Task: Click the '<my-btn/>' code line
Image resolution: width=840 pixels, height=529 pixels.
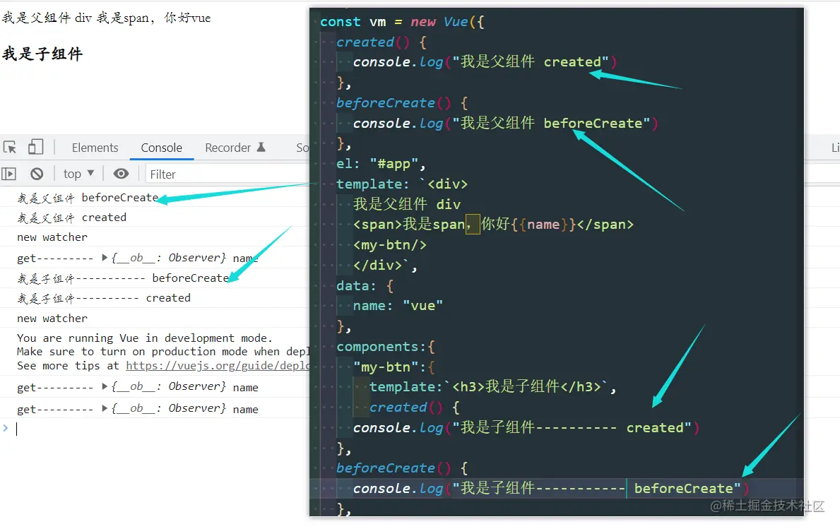Action: (x=390, y=245)
